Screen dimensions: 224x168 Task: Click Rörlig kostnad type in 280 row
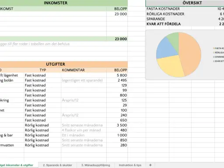37,145
